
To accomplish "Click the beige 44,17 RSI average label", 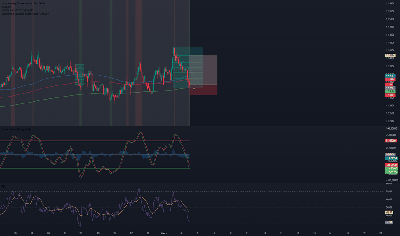I will pyautogui.click(x=389, y=212).
